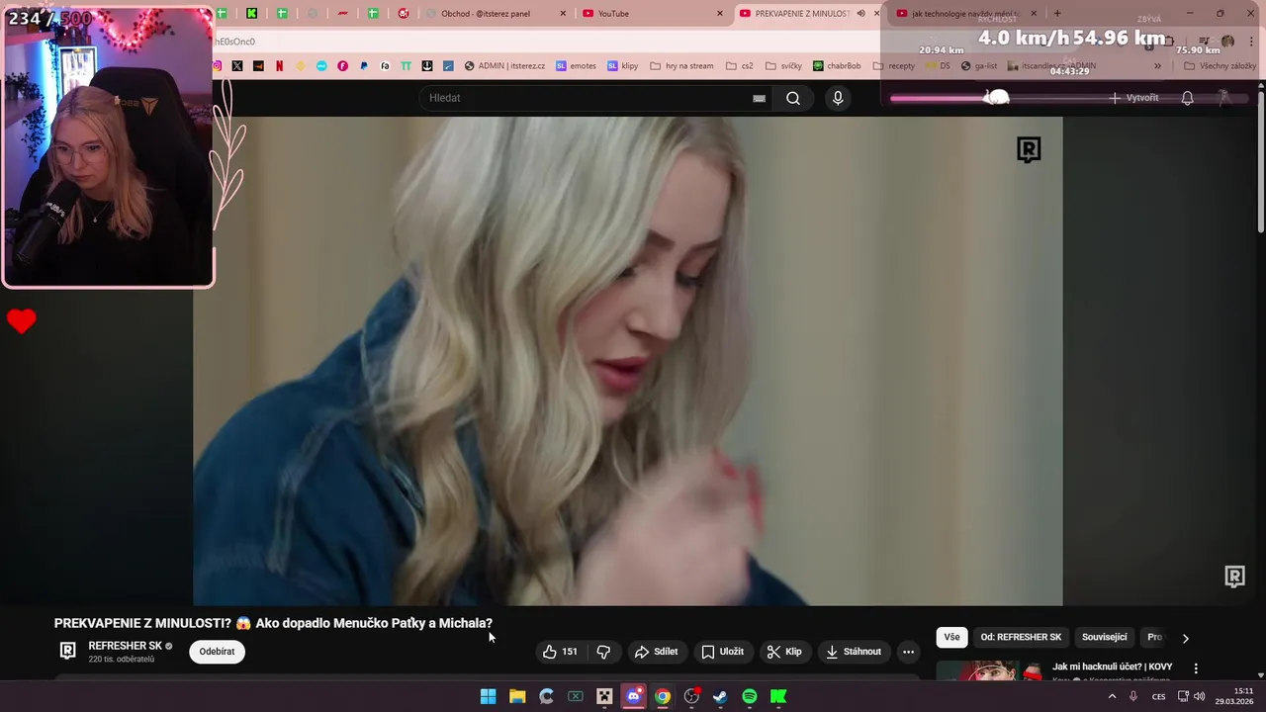Open Discord from the taskbar
The height and width of the screenshot is (712, 1266).
[x=634, y=696]
